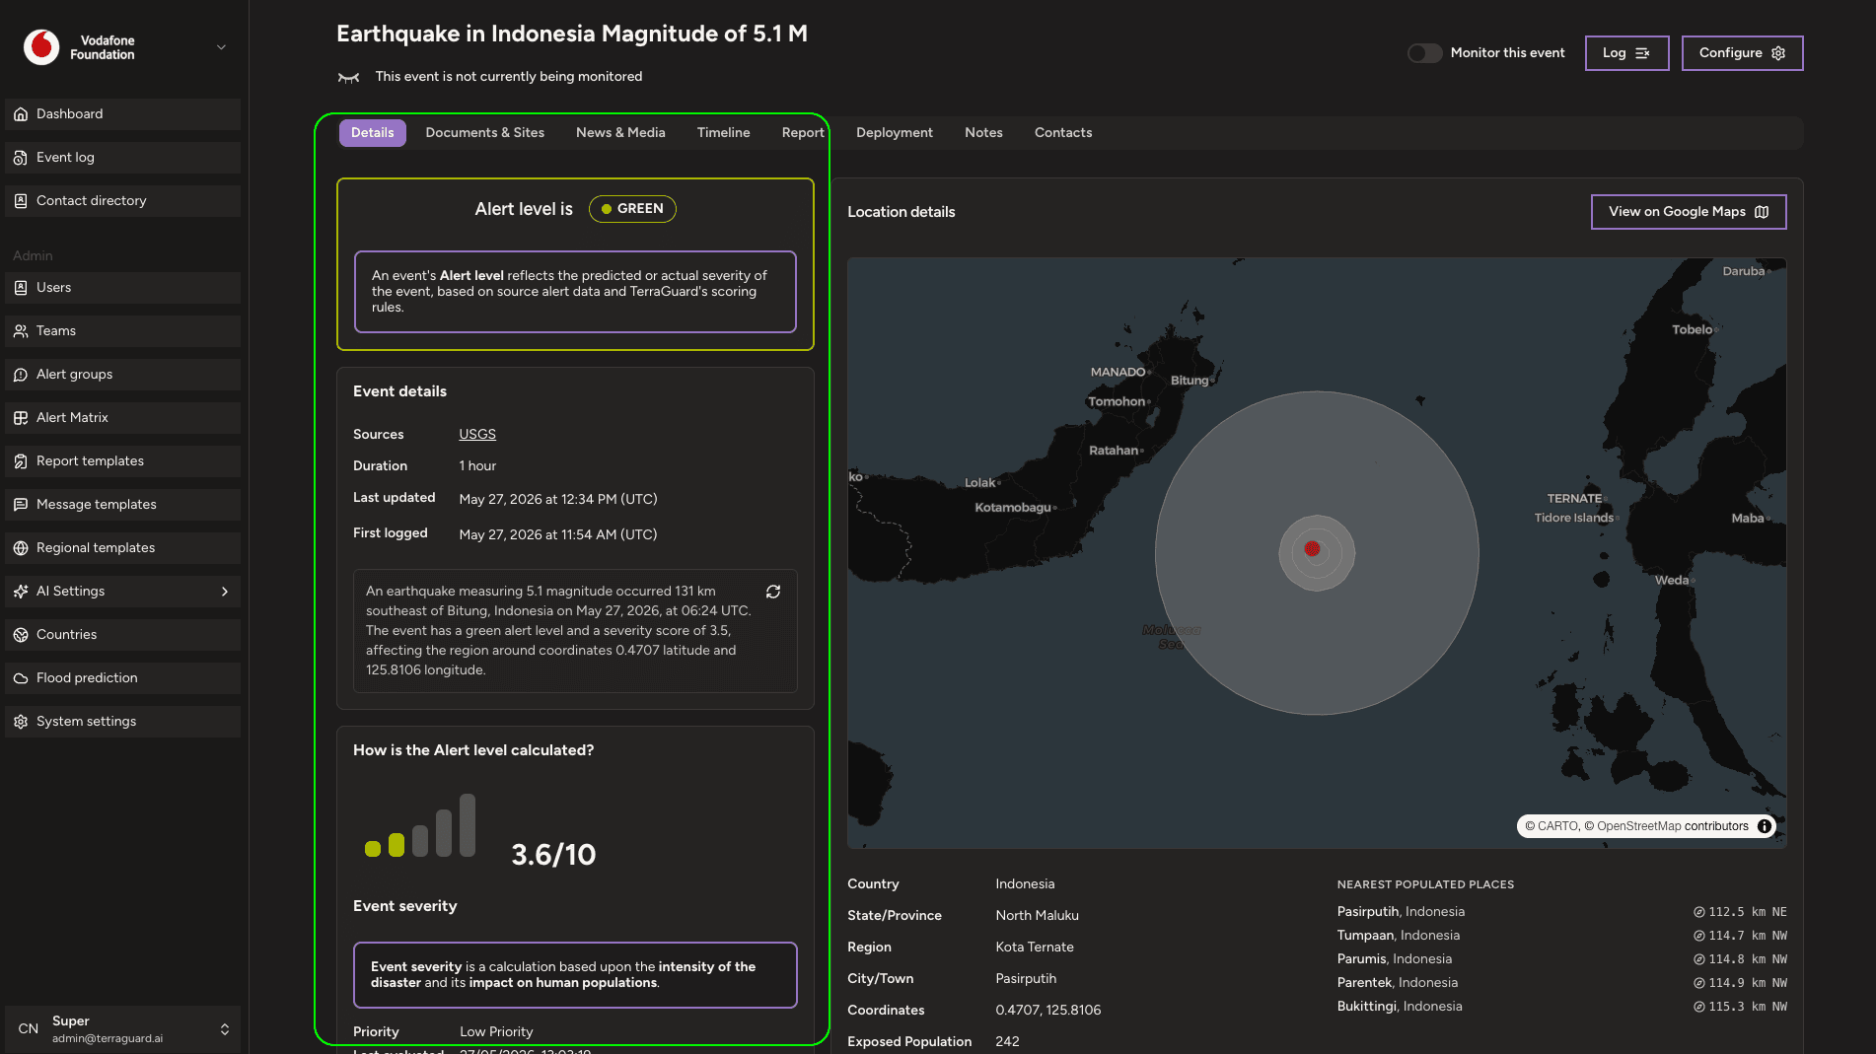Switch to the Deployment tab
The width and height of the screenshot is (1876, 1054).
[894, 133]
